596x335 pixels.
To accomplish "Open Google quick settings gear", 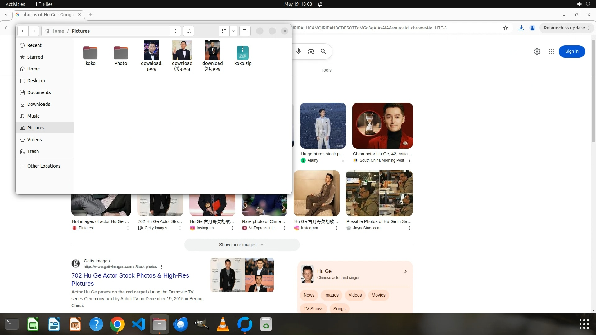I will pyautogui.click(x=537, y=51).
